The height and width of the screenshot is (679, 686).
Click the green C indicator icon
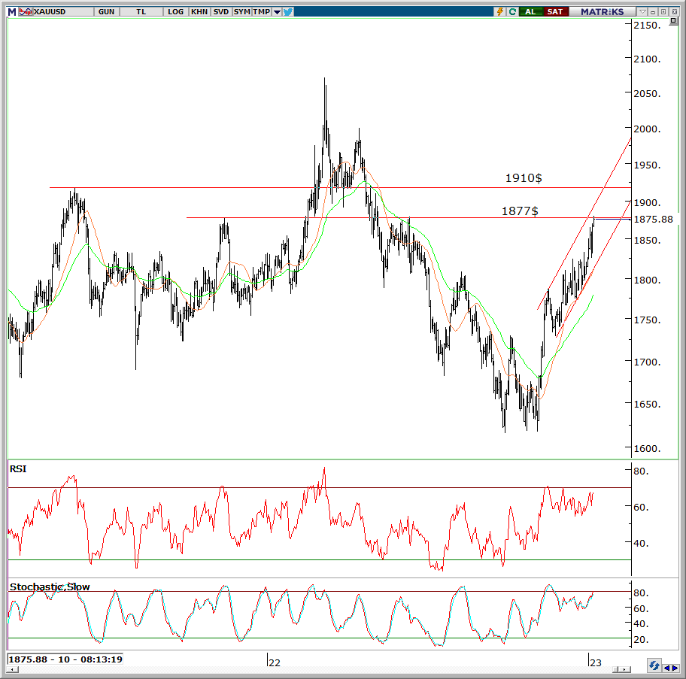pyautogui.click(x=512, y=11)
